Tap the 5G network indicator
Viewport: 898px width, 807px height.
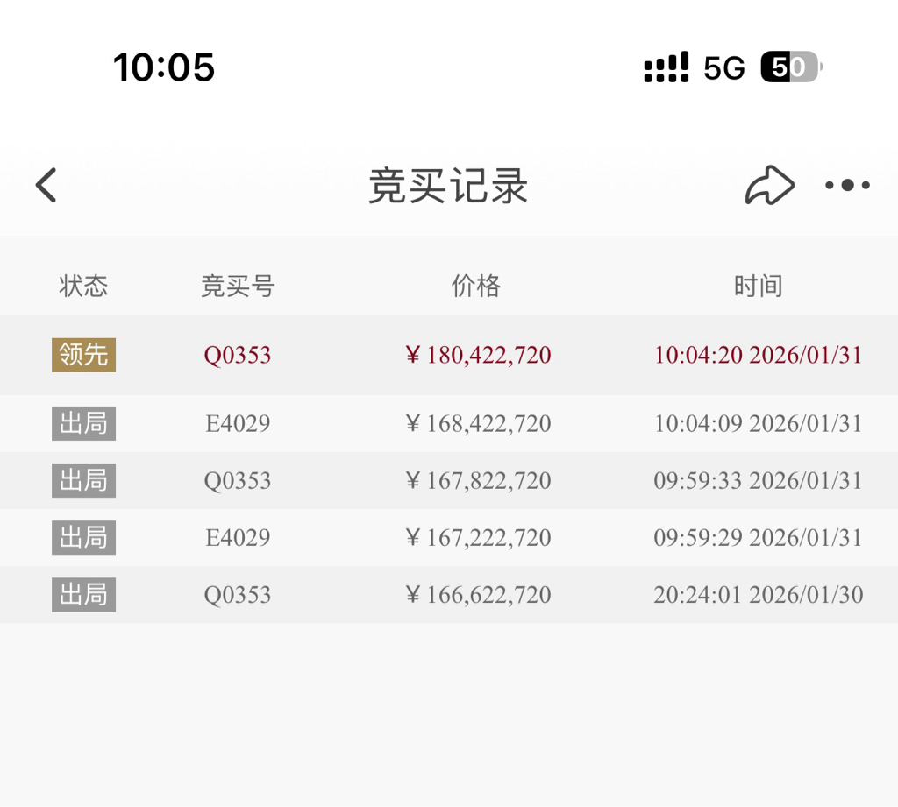[723, 68]
